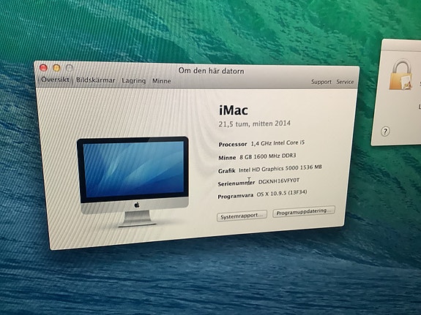Close the window with the red button
This screenshot has height=315, width=421.
(43, 67)
